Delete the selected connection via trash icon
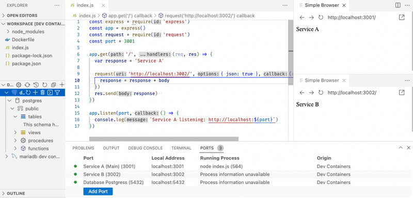 tap(42, 93)
